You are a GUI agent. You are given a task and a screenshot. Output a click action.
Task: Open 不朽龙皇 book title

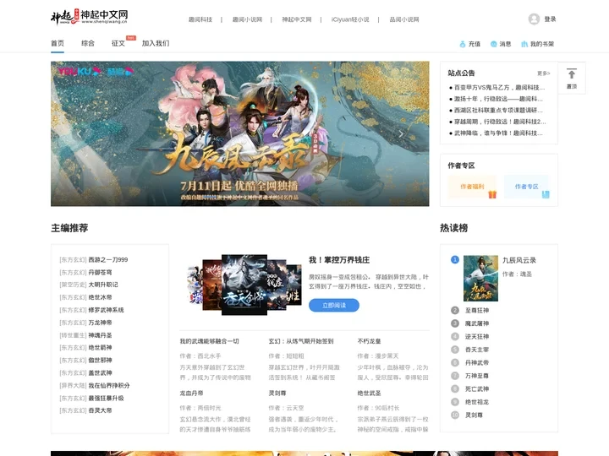click(x=369, y=341)
